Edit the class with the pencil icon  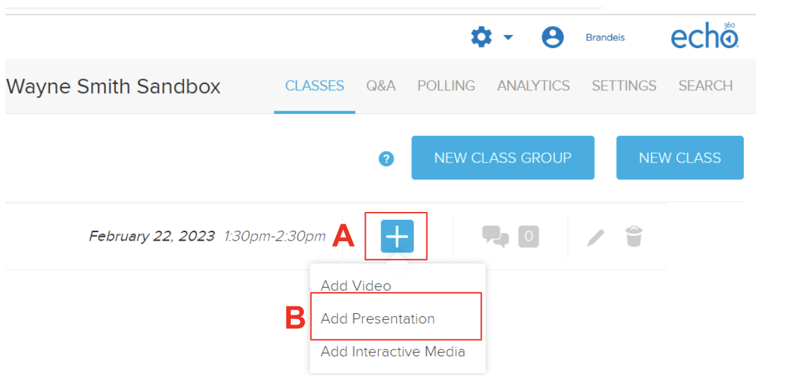point(595,237)
